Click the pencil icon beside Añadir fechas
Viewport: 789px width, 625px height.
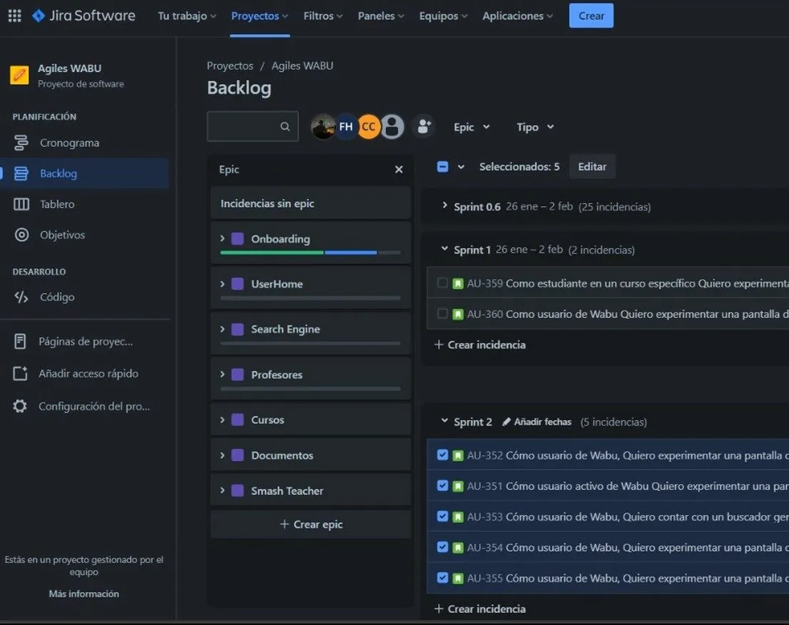[507, 422]
